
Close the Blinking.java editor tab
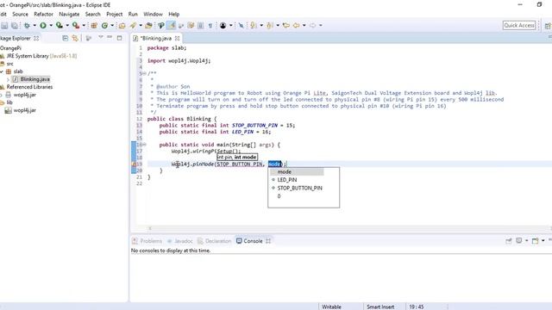click(177, 38)
